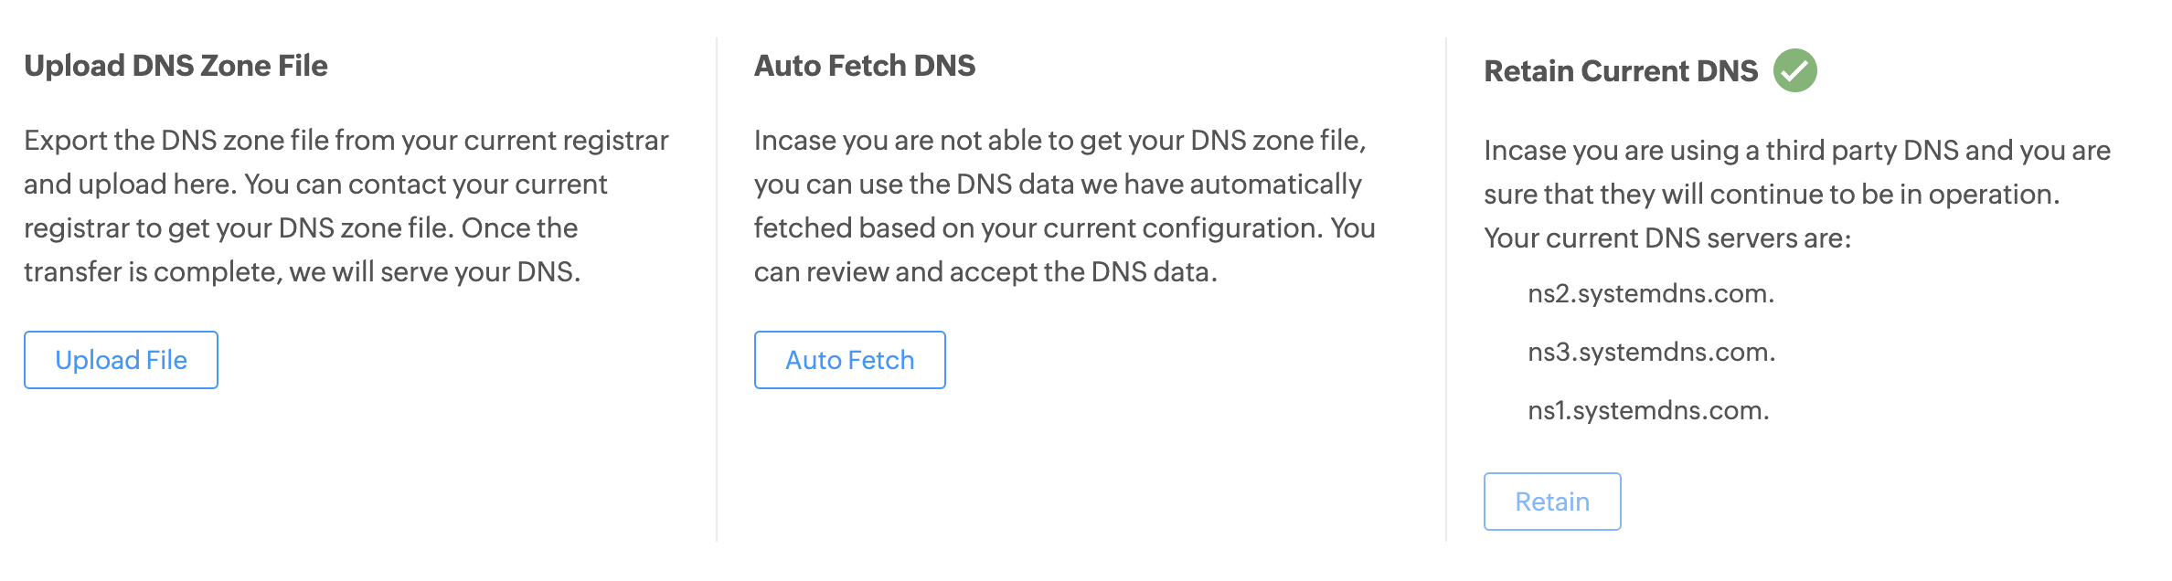Viewport: 2172px width, 581px height.
Task: Click 'can review and accept the DNS data' line
Action: 985,272
